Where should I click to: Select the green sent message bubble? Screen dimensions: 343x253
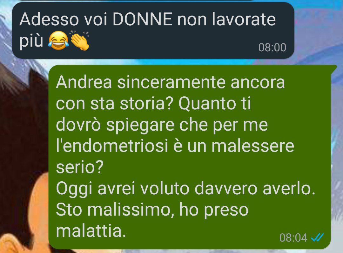point(190,157)
